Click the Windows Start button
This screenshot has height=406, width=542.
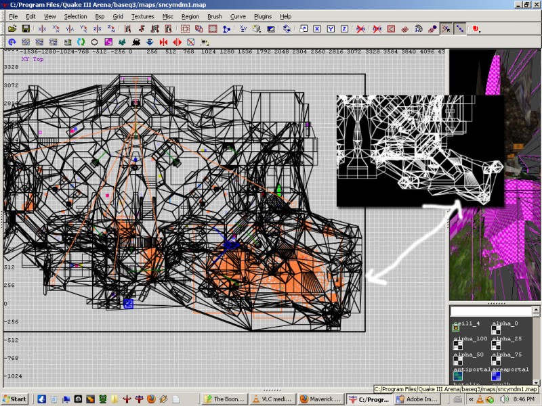(x=14, y=399)
